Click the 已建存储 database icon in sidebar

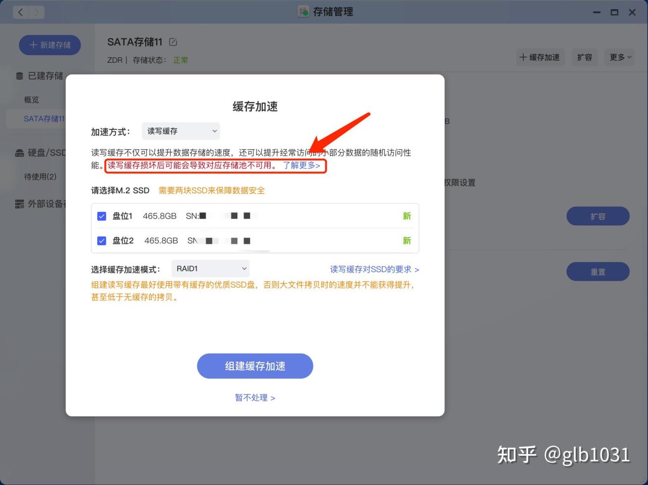coord(19,76)
